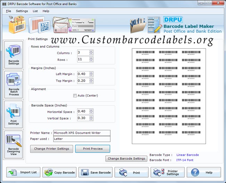Click the Save Barcode floppy button
This screenshot has width=226, height=183.
pyautogui.click(x=95, y=172)
